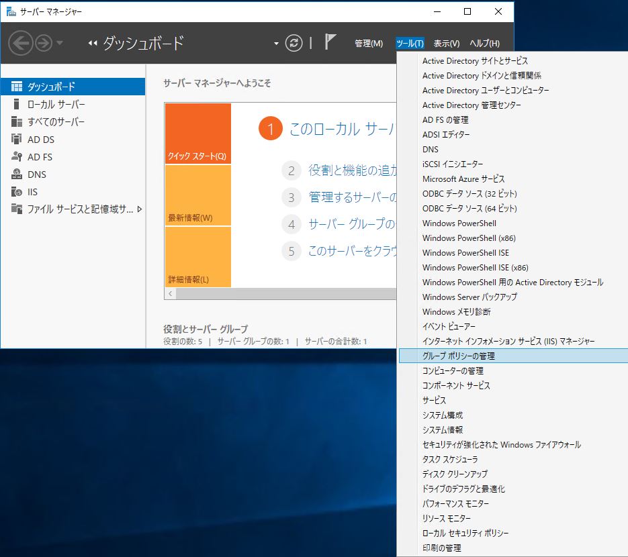Select the ローカル サーバー sidebar icon
628x557 pixels.
tap(17, 104)
